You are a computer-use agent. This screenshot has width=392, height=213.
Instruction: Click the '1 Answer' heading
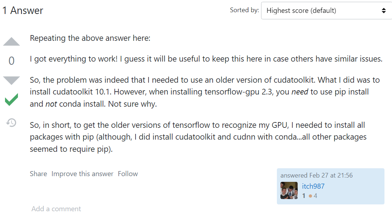tap(23, 10)
